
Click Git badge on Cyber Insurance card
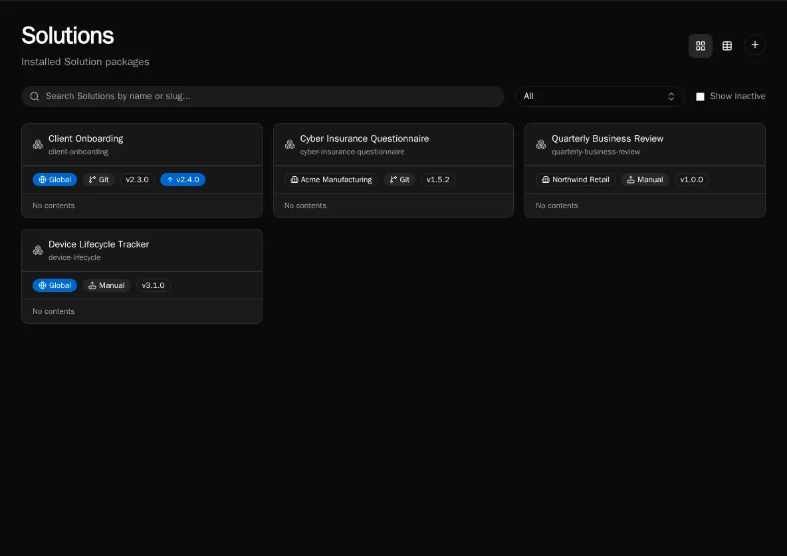pyautogui.click(x=399, y=180)
